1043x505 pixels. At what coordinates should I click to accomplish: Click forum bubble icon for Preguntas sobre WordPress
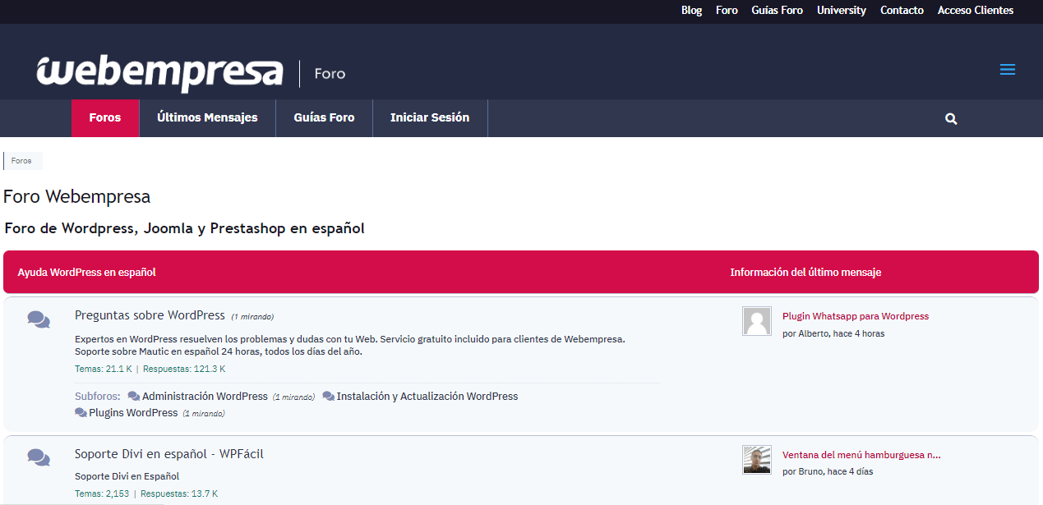pyautogui.click(x=39, y=319)
